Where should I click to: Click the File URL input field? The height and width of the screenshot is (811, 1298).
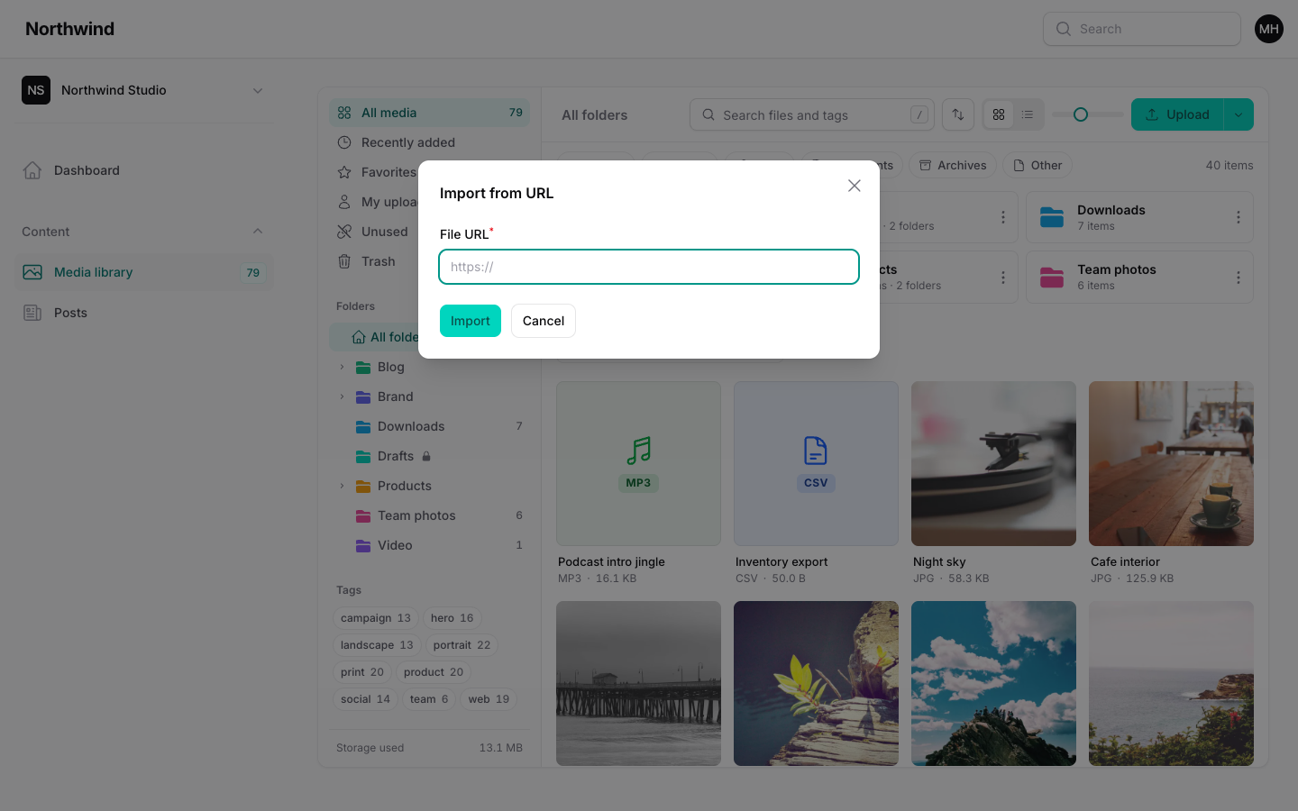pos(649,267)
